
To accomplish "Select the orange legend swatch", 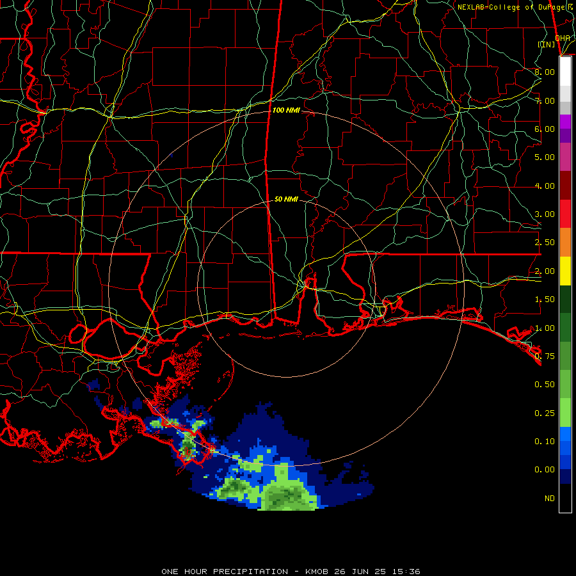I will pos(565,243).
